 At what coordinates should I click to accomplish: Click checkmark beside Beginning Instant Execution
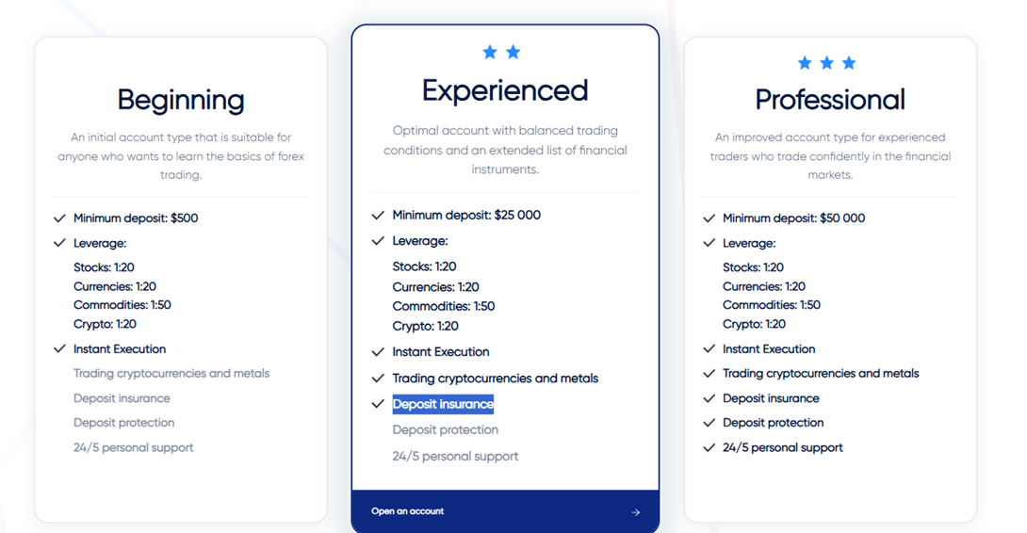[x=60, y=349]
